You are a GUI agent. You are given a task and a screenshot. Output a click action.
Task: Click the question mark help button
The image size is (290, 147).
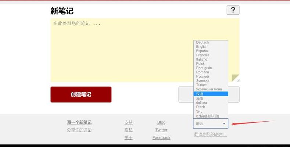pos(233,10)
